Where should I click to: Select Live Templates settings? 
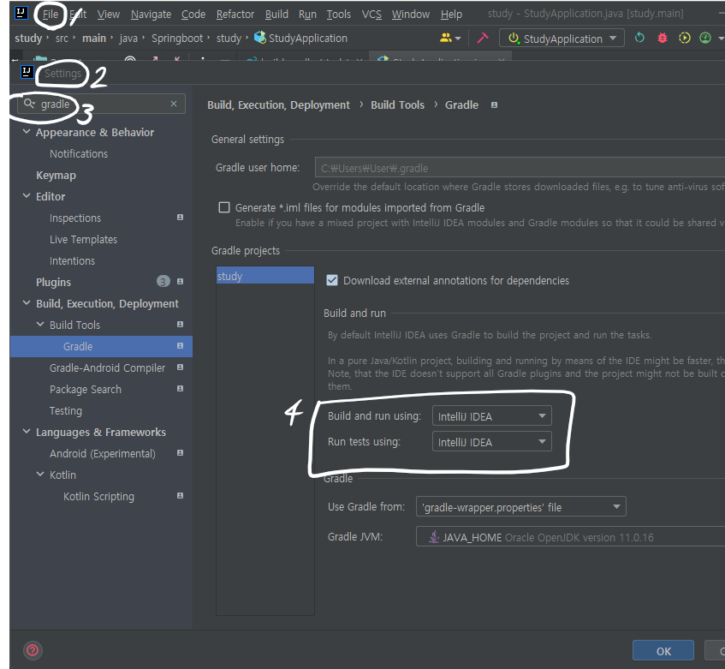point(83,239)
